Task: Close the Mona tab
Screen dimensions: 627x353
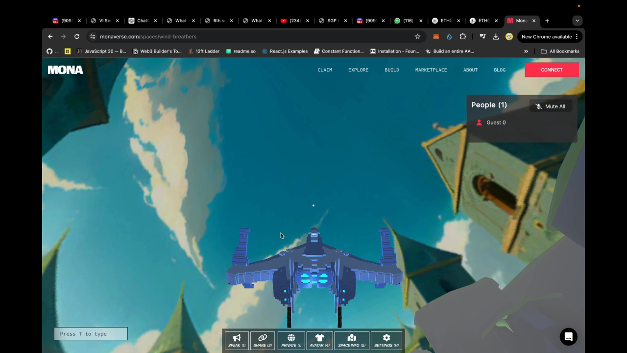Action: [x=534, y=21]
